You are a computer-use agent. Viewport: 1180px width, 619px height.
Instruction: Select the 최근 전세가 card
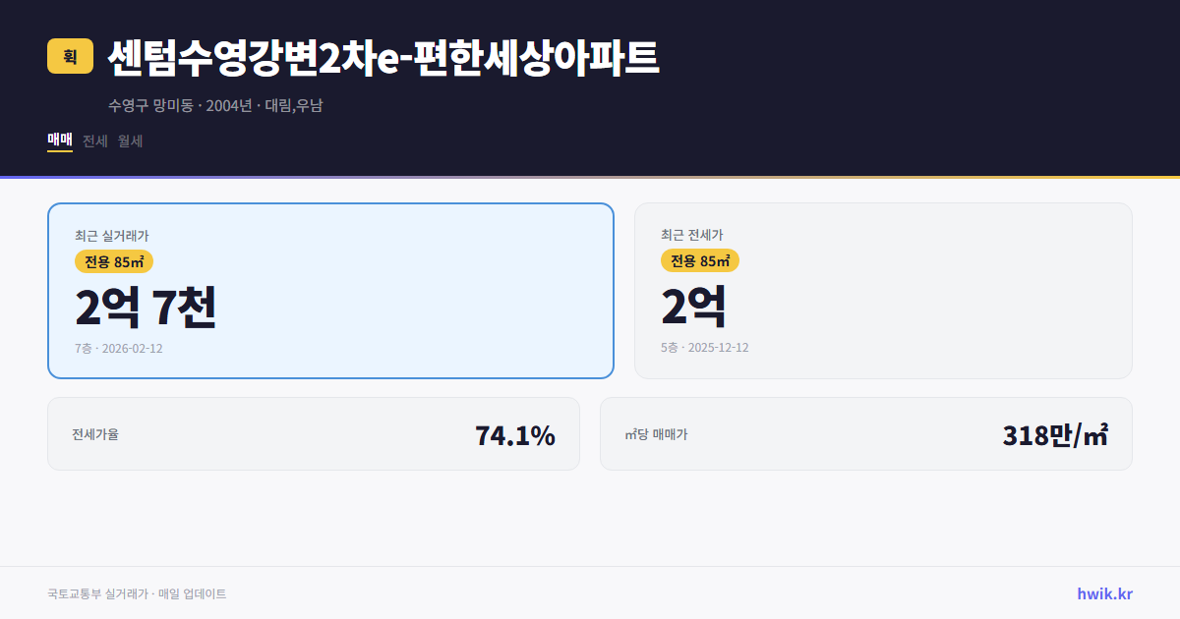click(883, 290)
